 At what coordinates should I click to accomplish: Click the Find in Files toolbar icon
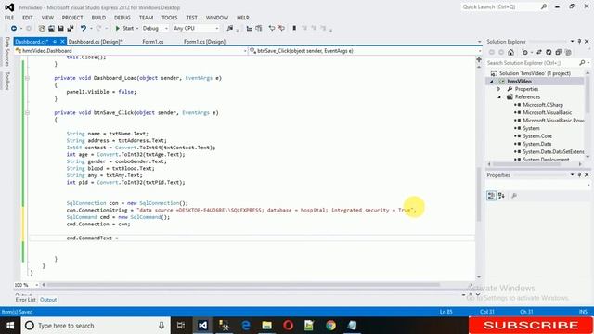point(230,29)
